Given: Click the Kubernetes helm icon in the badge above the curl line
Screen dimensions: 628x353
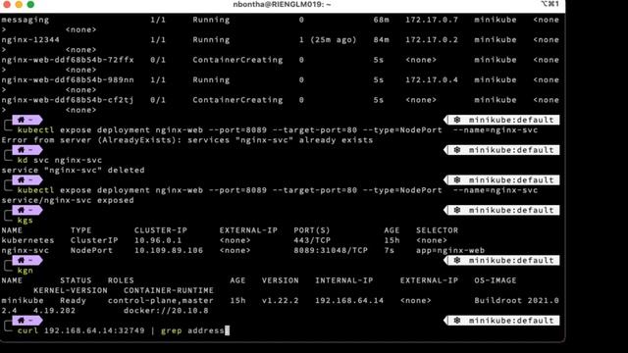Looking at the screenshot, I should coord(457,321).
